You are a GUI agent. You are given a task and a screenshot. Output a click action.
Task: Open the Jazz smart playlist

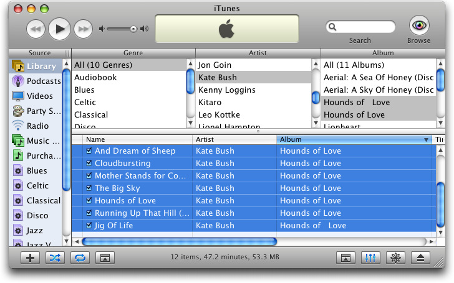click(x=36, y=231)
